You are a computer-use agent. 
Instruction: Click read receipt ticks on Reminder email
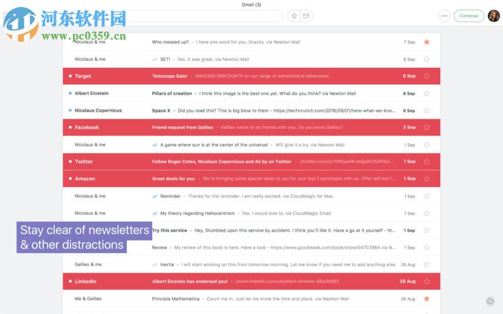point(155,196)
